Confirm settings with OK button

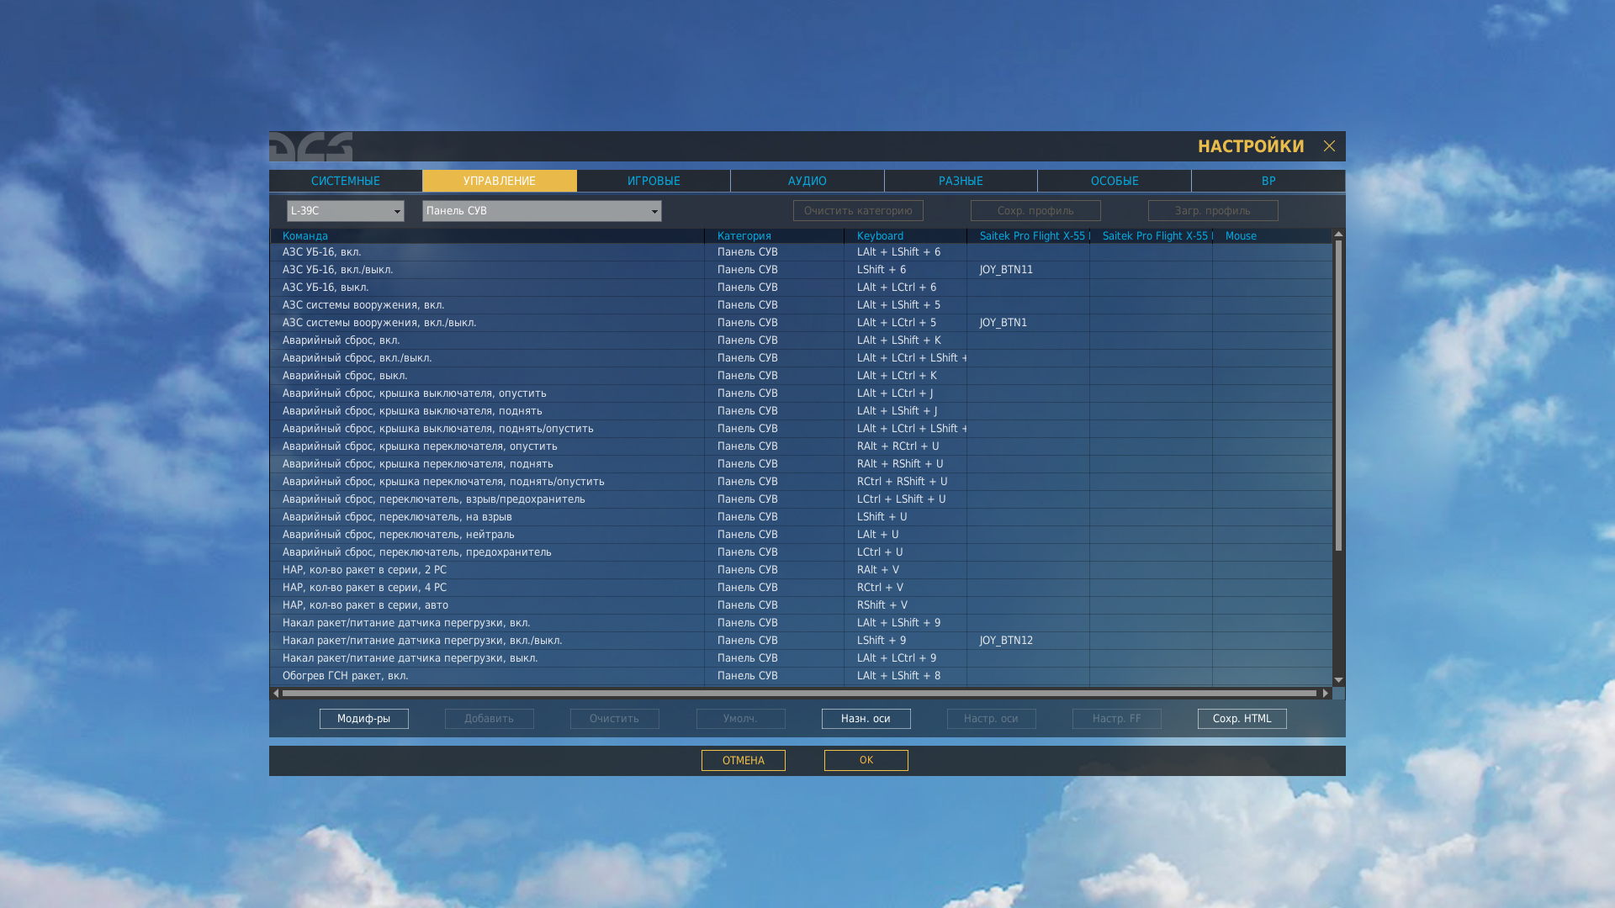pos(866,761)
